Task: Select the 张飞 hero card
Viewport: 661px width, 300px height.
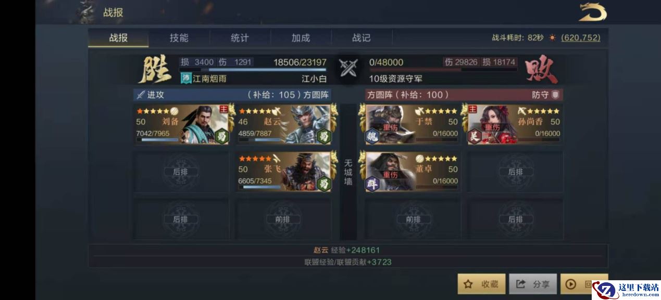Action: [x=284, y=172]
